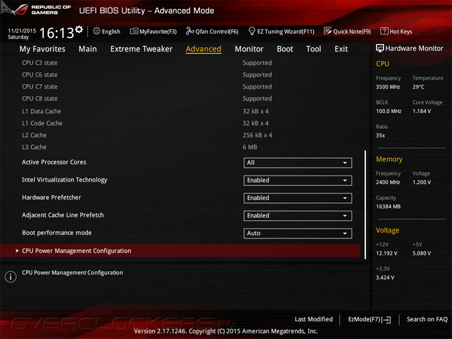Select the CPU C7 state row
The image size is (452, 339).
[x=180, y=87]
